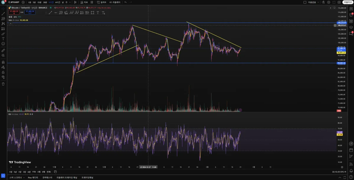Image resolution: width=354 pixels, height=180 pixels.
Task: Pick the text tool in left sidebar
Action: [x=3, y=39]
